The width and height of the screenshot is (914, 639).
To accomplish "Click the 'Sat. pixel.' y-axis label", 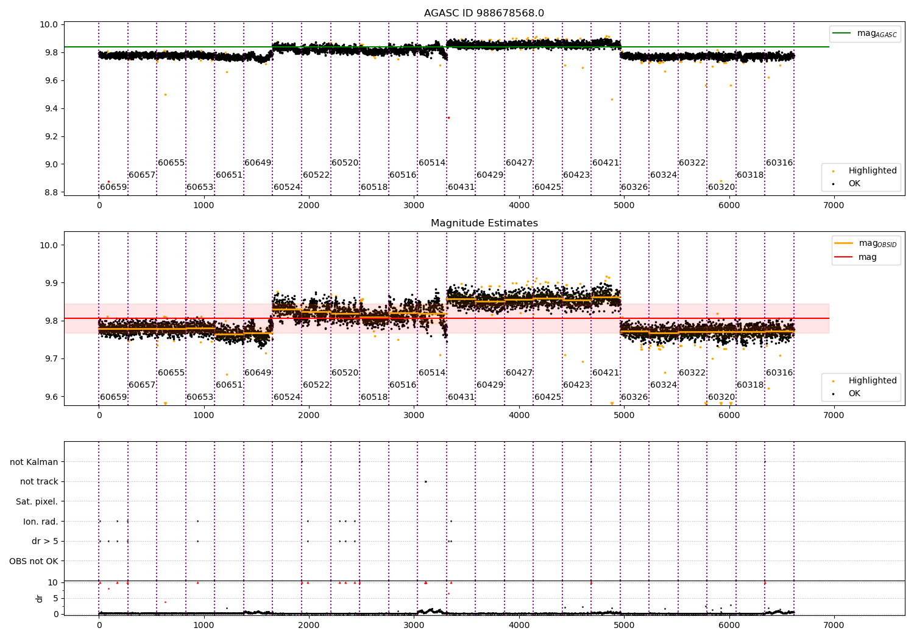I will 37,501.
